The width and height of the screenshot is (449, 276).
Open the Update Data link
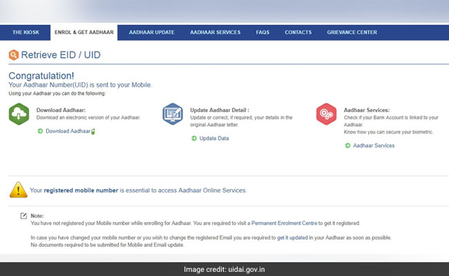pyautogui.click(x=214, y=139)
